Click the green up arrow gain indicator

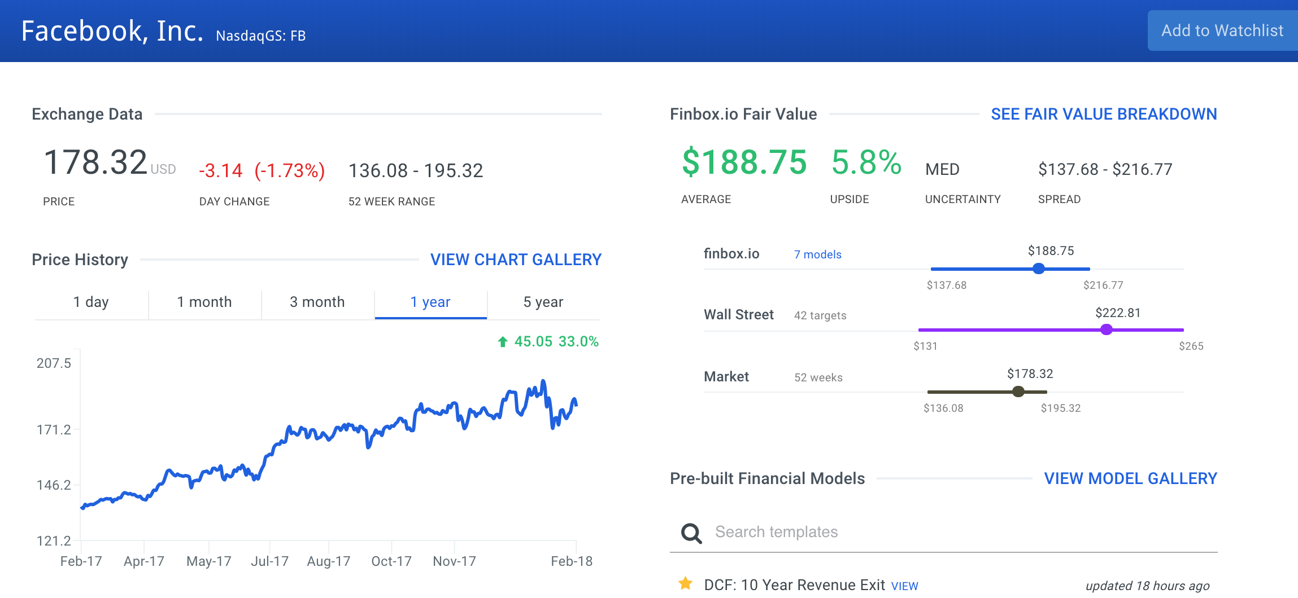503,341
